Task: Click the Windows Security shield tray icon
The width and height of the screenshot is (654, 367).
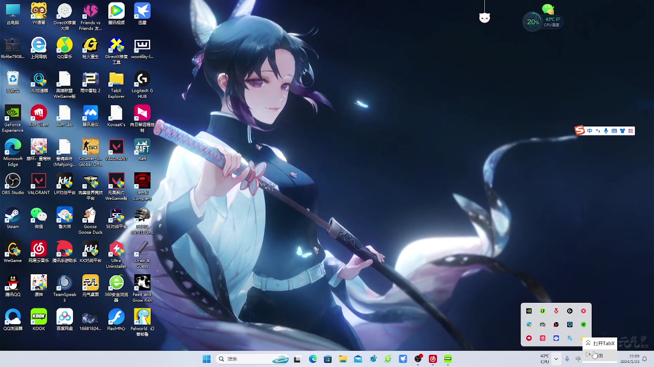Action: tap(529, 324)
